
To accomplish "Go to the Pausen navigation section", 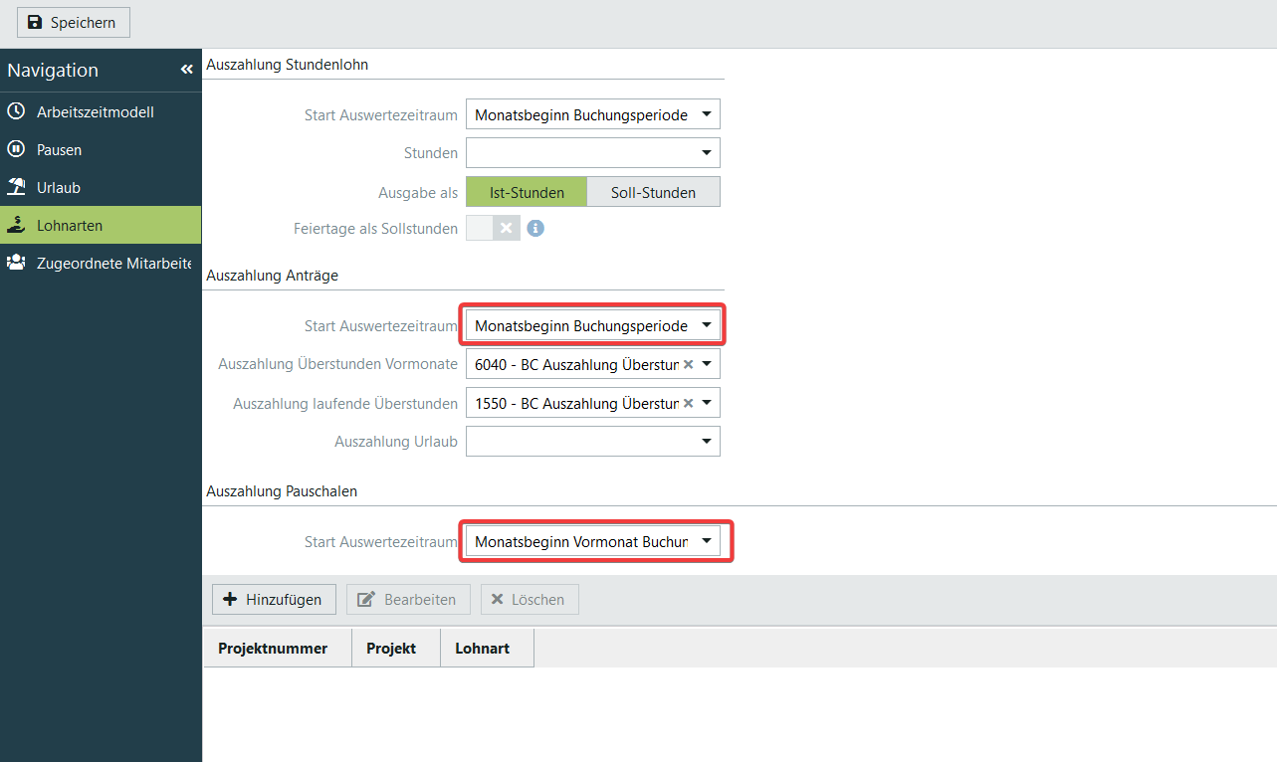I will click(60, 149).
